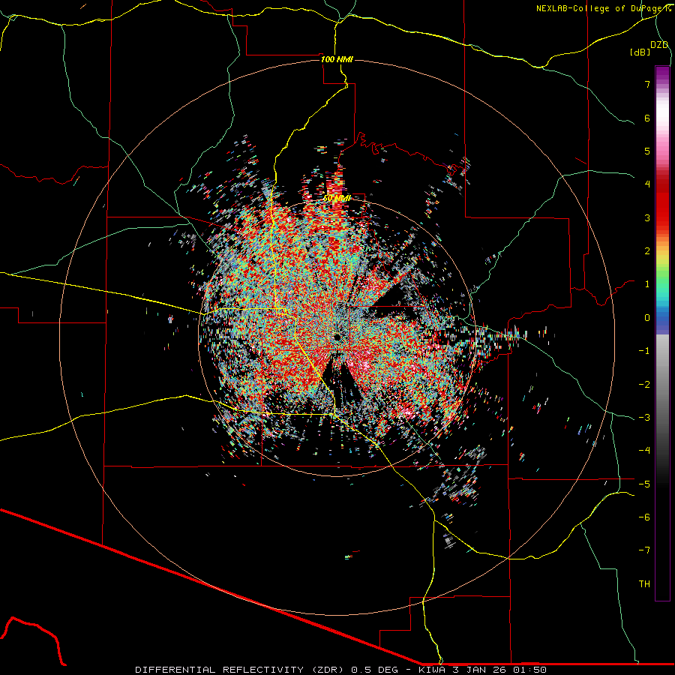The width and height of the screenshot is (675, 675).
Task: Click the "3 JAN 26" date text
Action: [481, 670]
